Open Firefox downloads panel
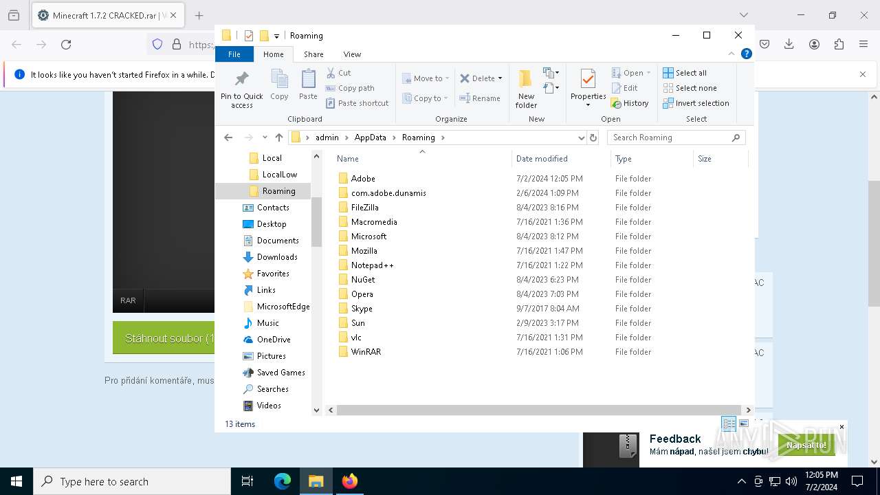This screenshot has height=495, width=880. 789,44
